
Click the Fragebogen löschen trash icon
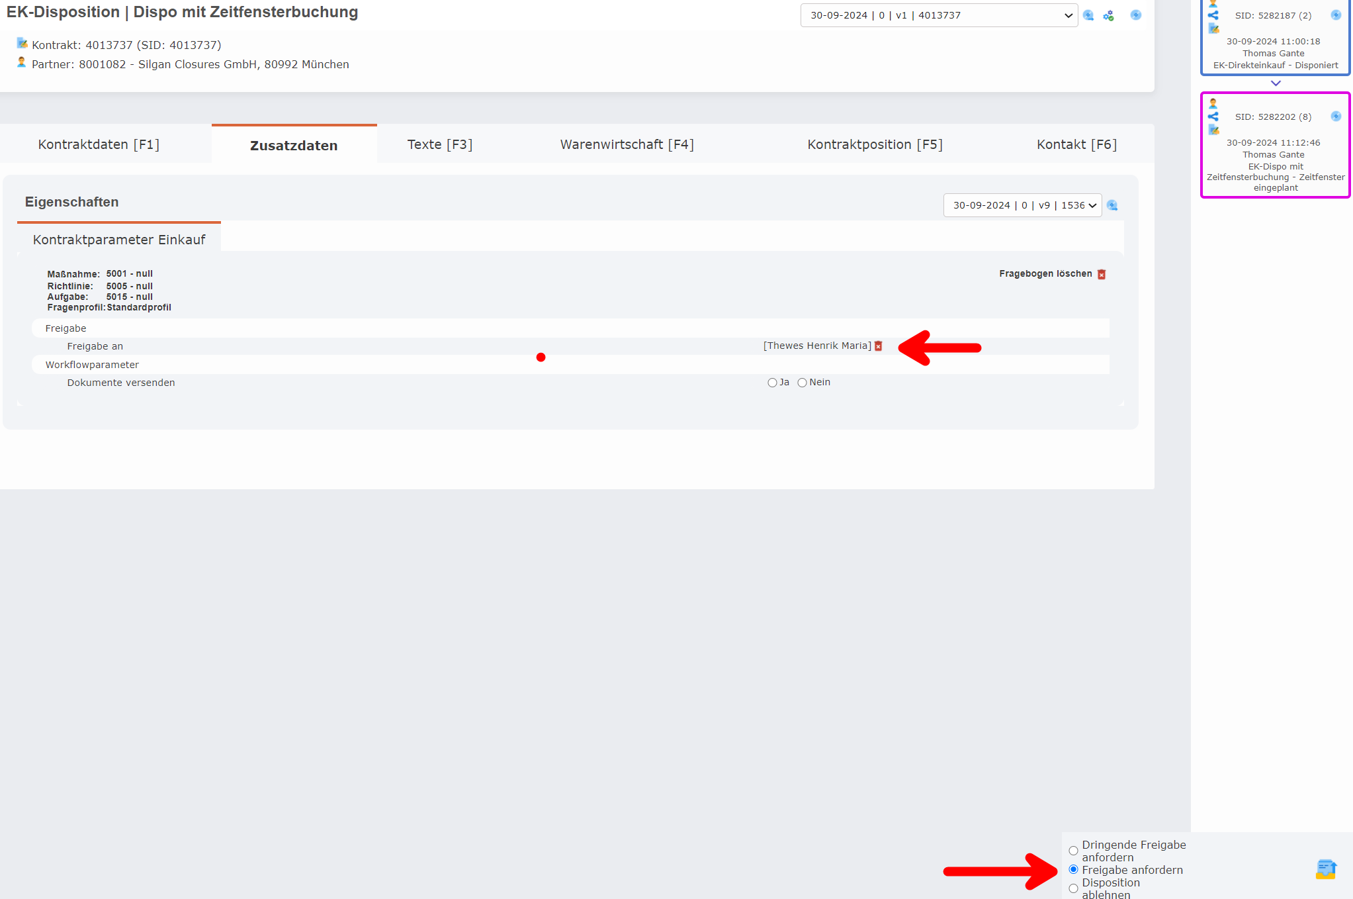point(1102,274)
